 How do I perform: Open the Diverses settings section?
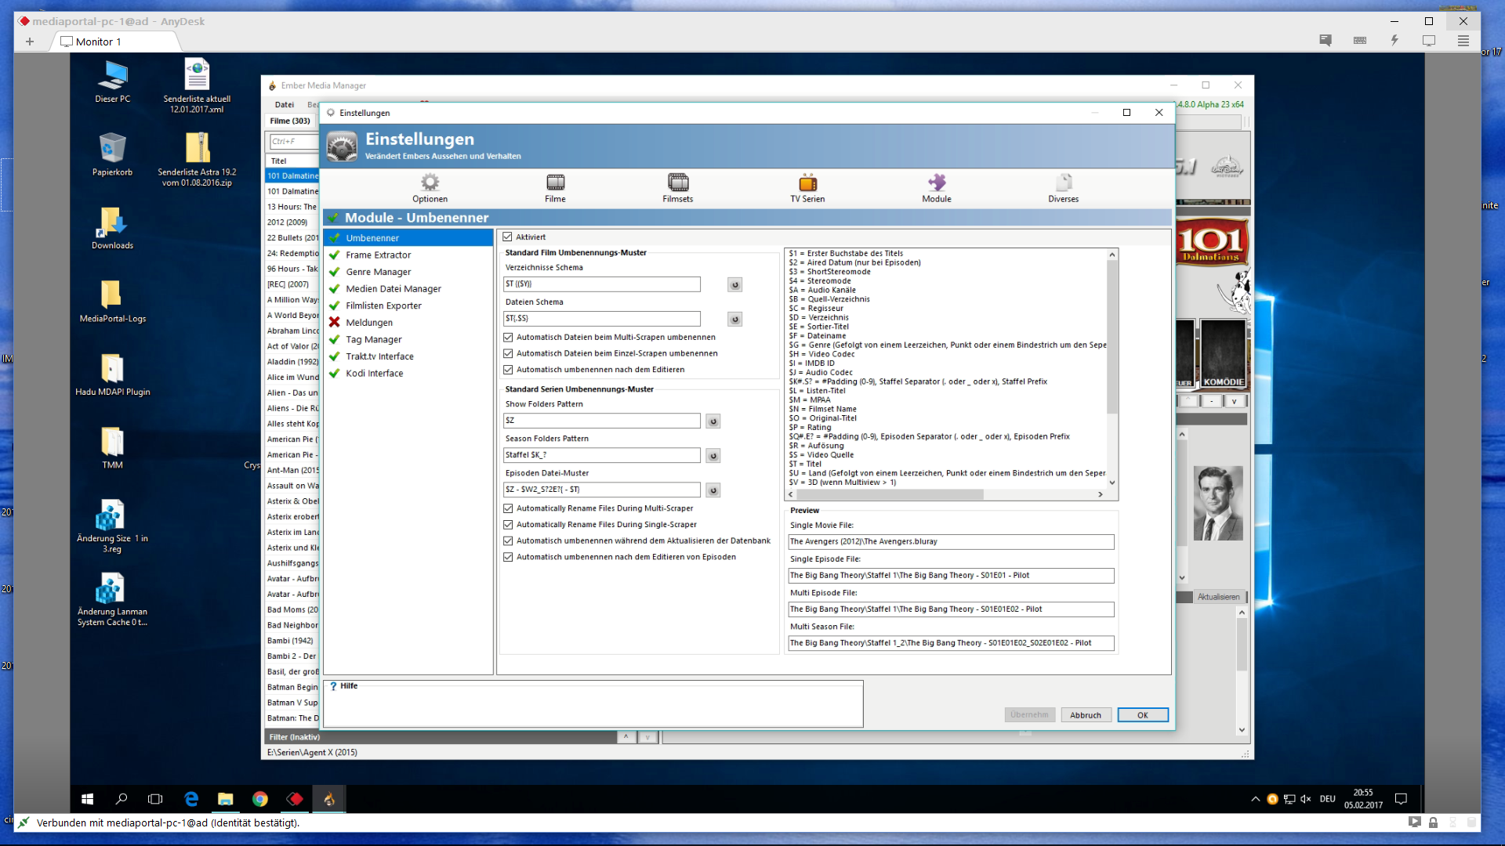point(1063,188)
